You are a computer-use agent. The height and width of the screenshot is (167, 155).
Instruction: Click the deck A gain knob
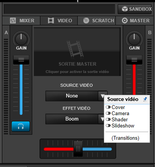pos(21,39)
